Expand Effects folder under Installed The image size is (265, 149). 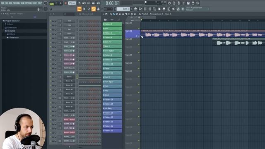(7, 34)
